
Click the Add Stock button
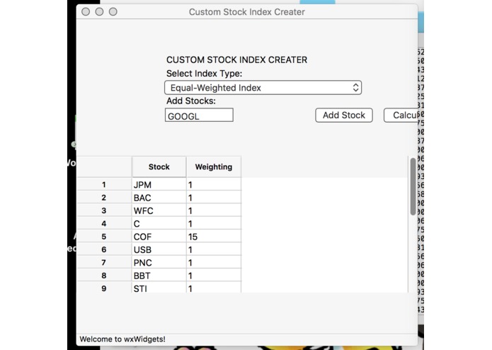coord(344,115)
